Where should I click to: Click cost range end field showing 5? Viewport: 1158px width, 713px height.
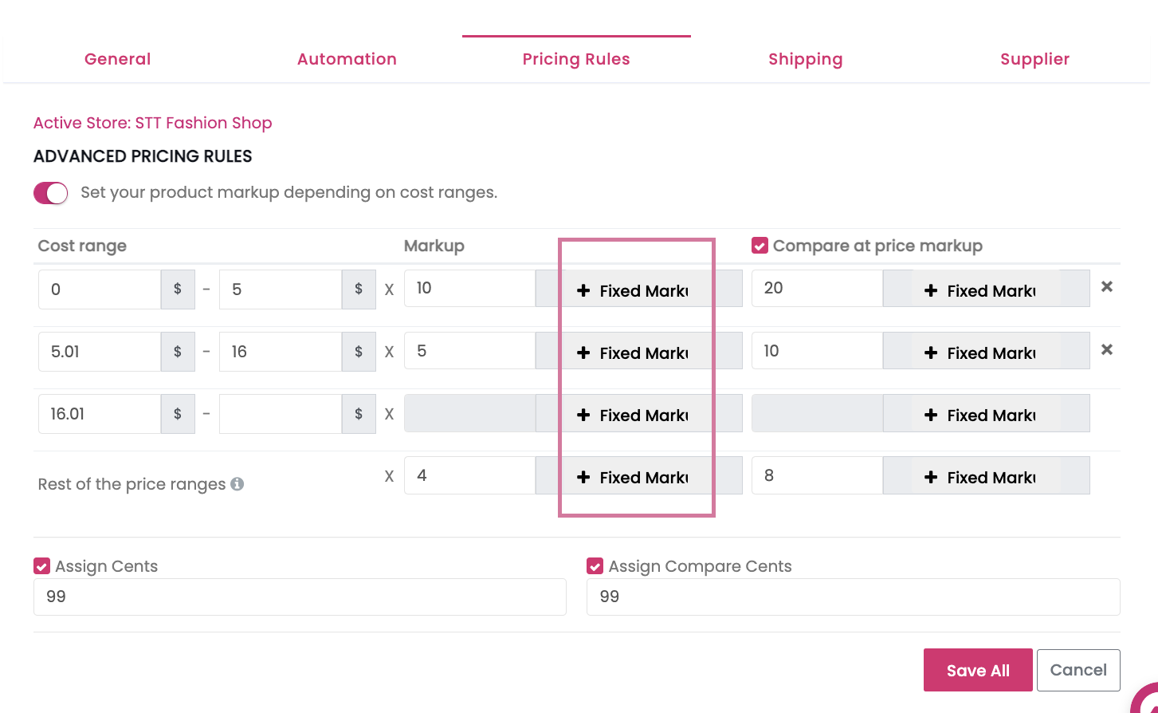281,289
